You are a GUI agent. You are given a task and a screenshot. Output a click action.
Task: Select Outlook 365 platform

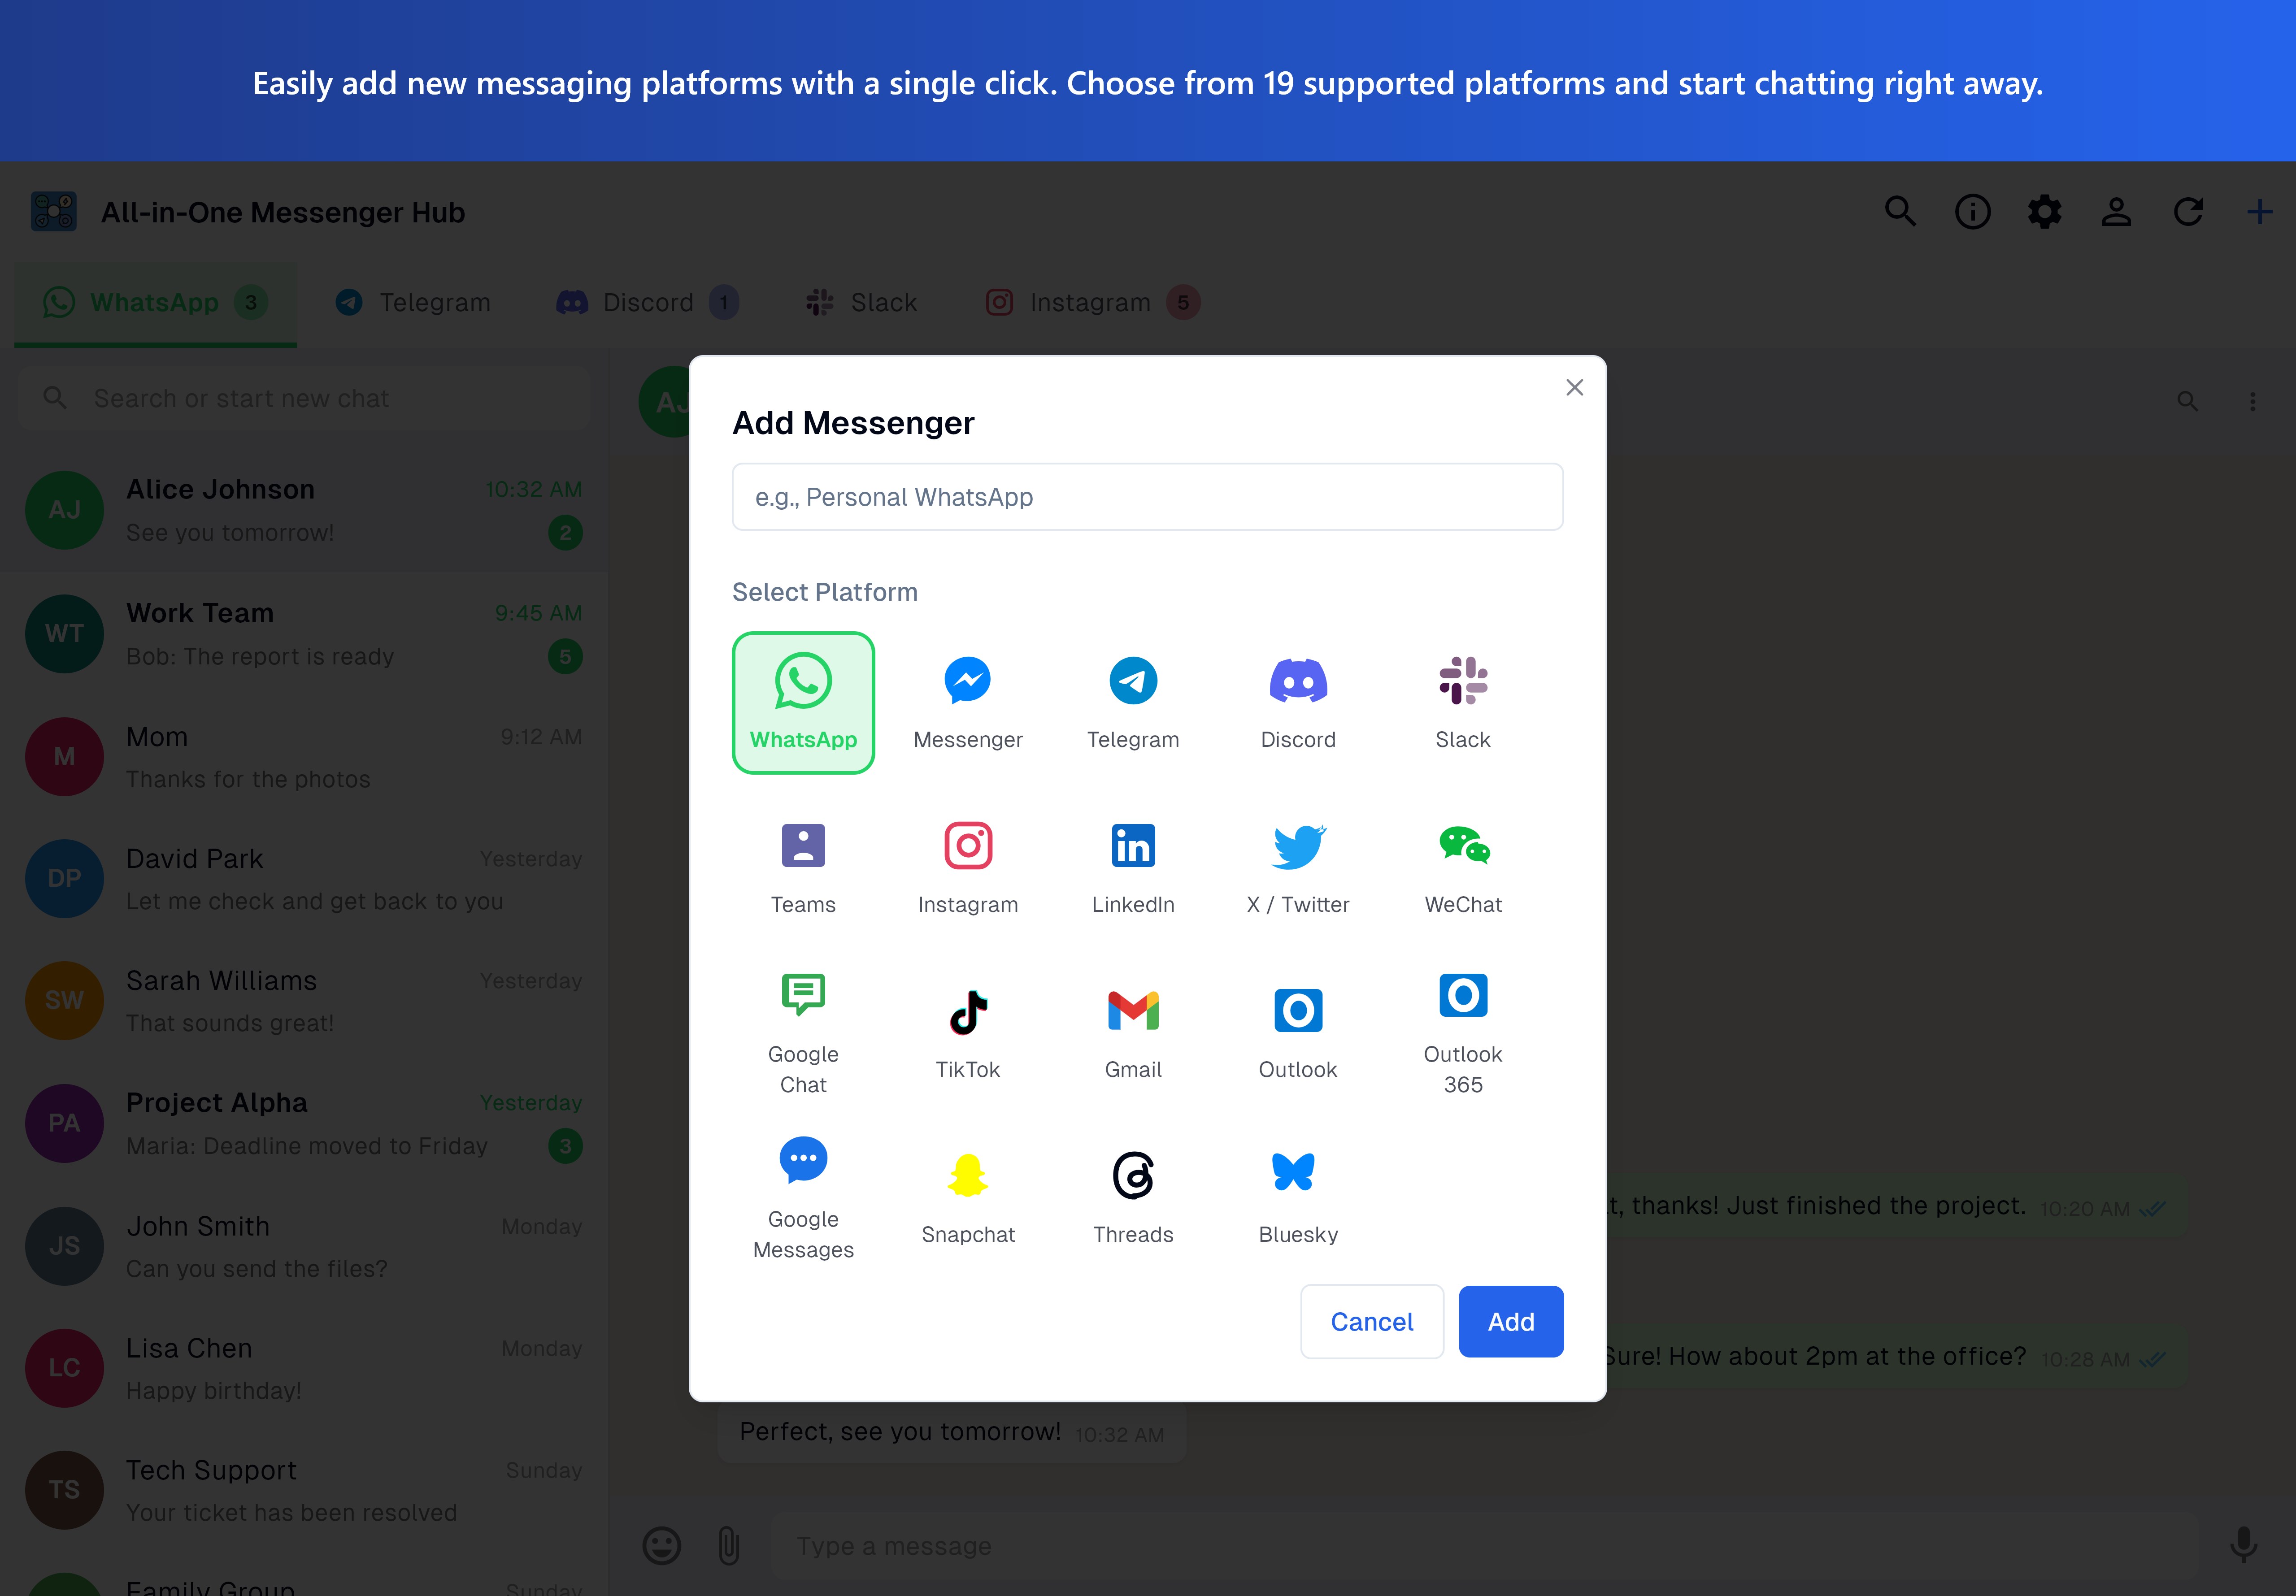[1463, 1032]
